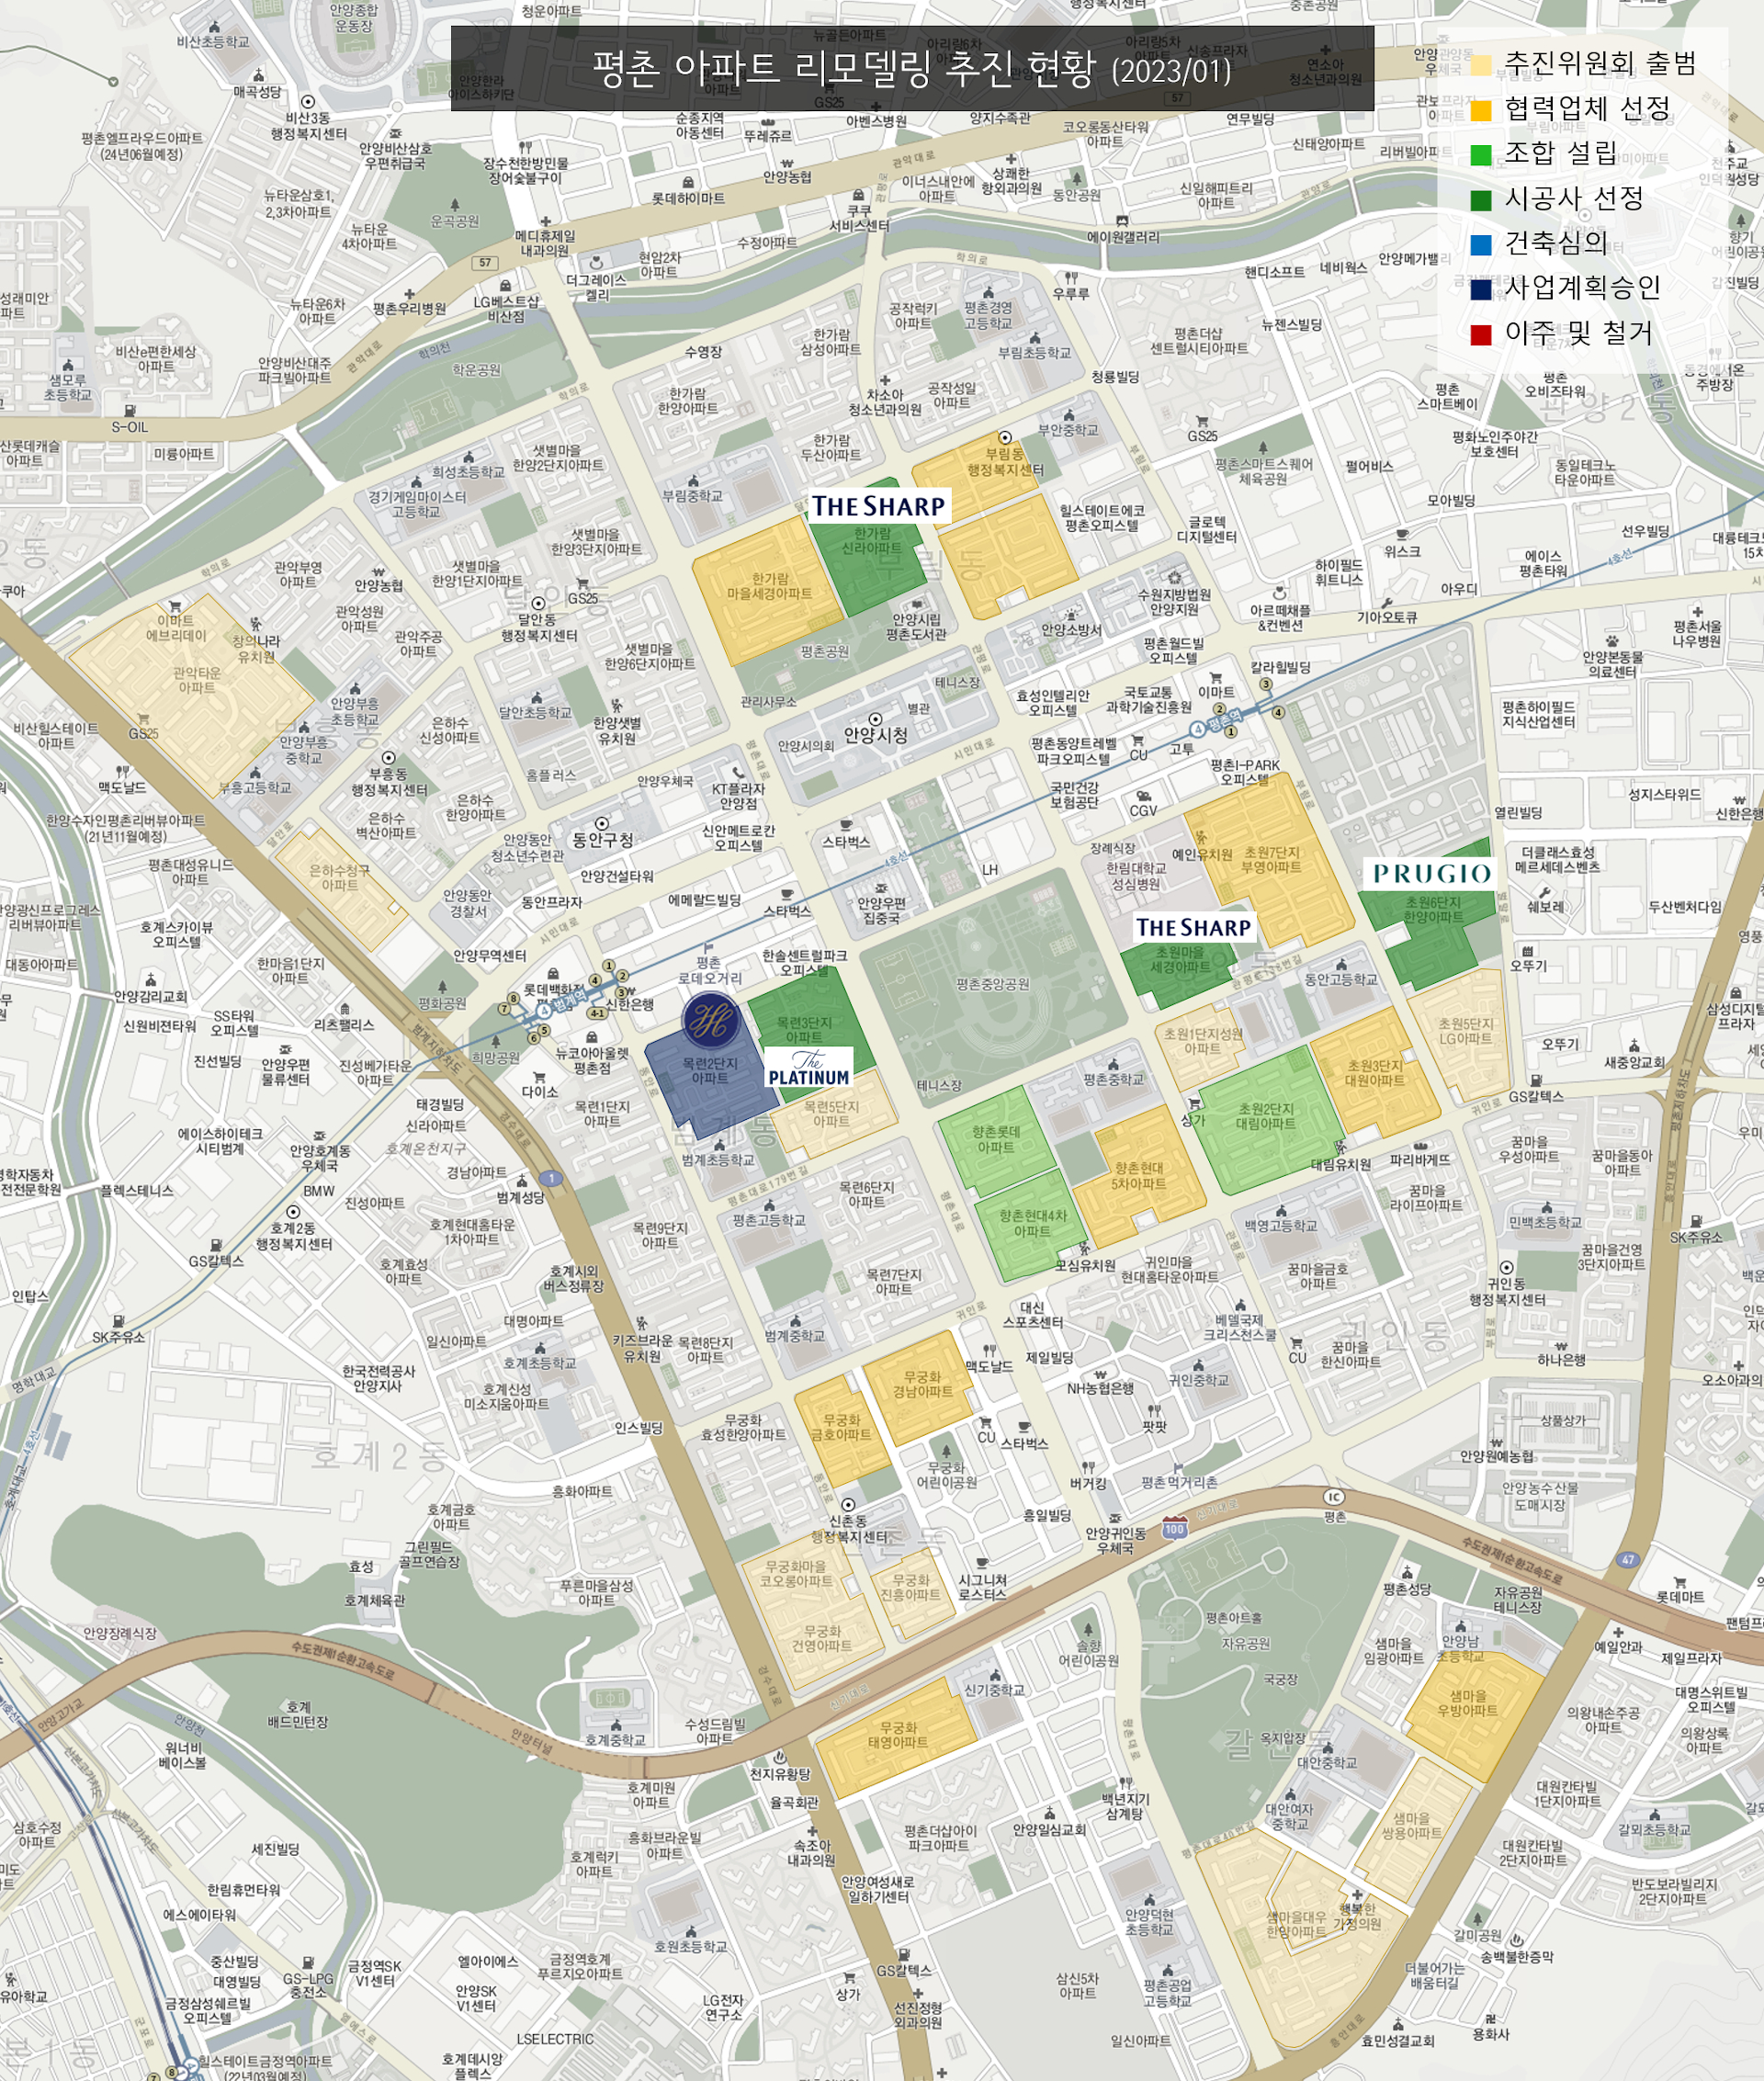Click the PRUGIO brand logo label

pos(1432,874)
